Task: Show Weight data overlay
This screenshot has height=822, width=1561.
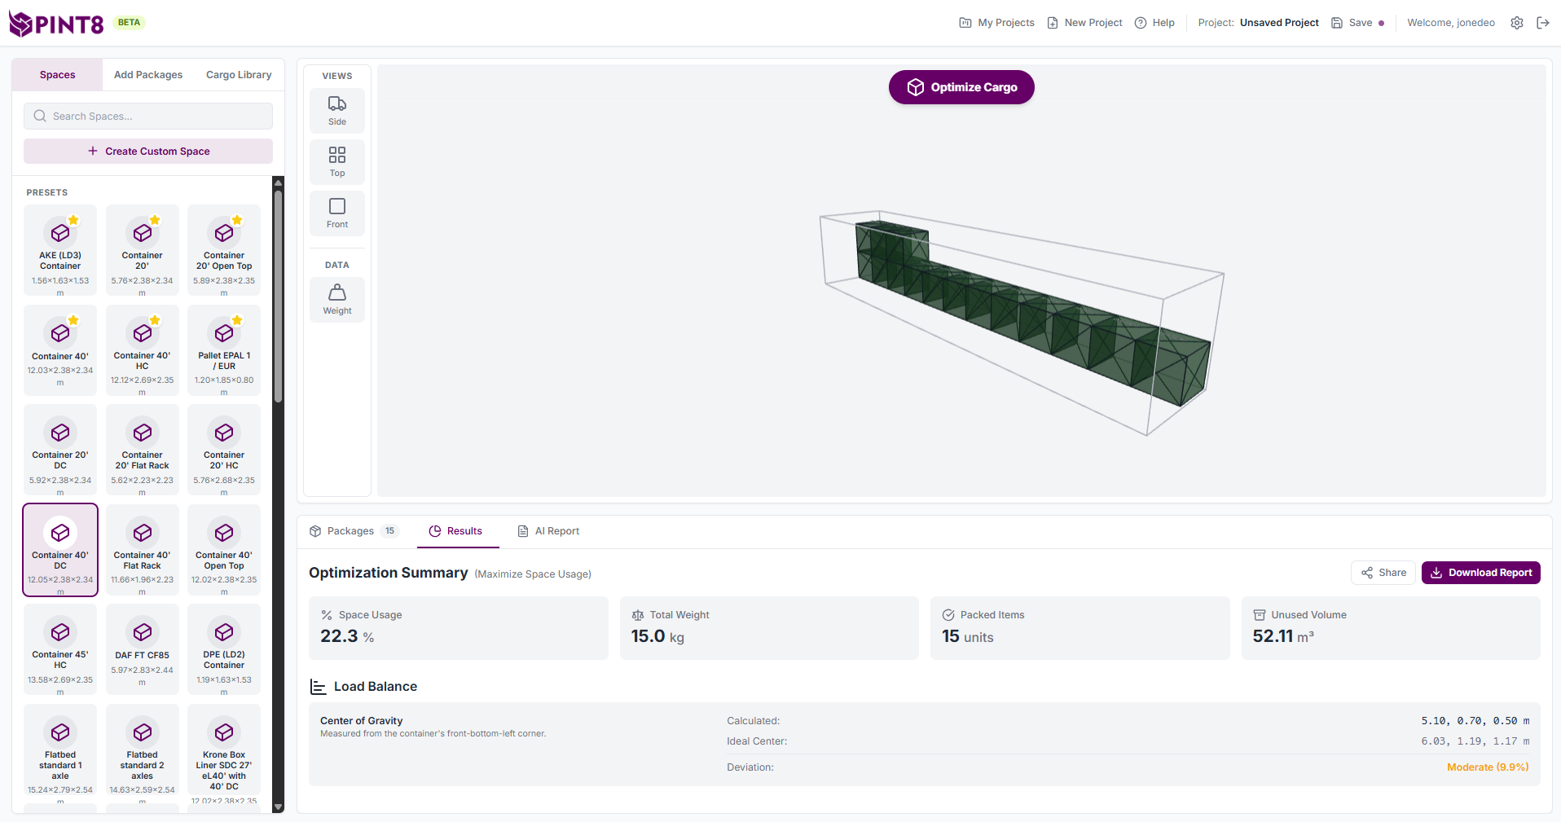Action: 337,300
